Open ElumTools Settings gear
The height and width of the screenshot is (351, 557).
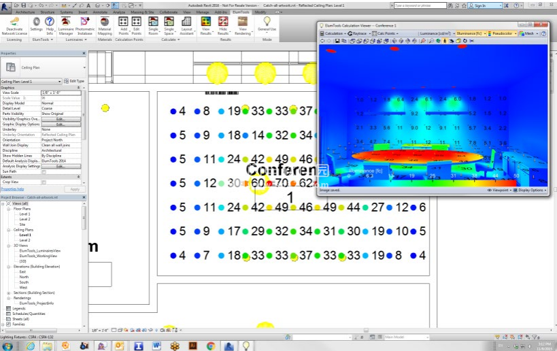point(36,24)
